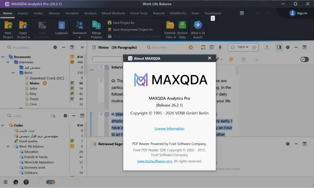Collapse the Documents root folder

click(3, 57)
